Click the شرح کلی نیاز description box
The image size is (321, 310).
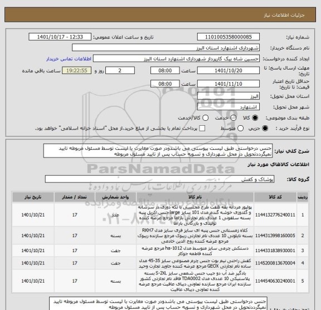[158, 151]
